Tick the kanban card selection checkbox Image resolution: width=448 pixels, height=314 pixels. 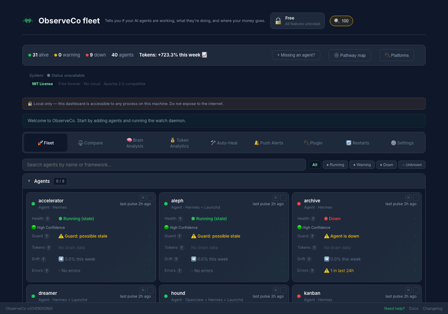[416, 290]
